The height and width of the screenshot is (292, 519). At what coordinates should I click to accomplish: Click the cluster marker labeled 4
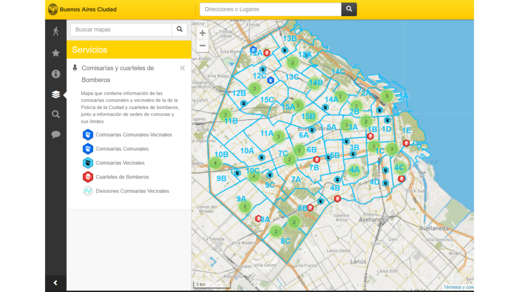pyautogui.click(x=215, y=163)
